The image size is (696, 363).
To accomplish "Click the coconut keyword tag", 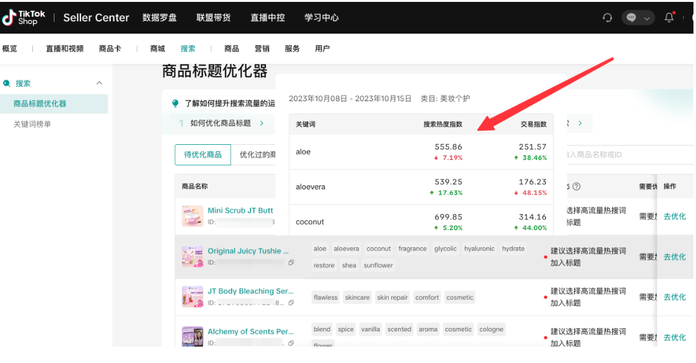I will tap(379, 249).
